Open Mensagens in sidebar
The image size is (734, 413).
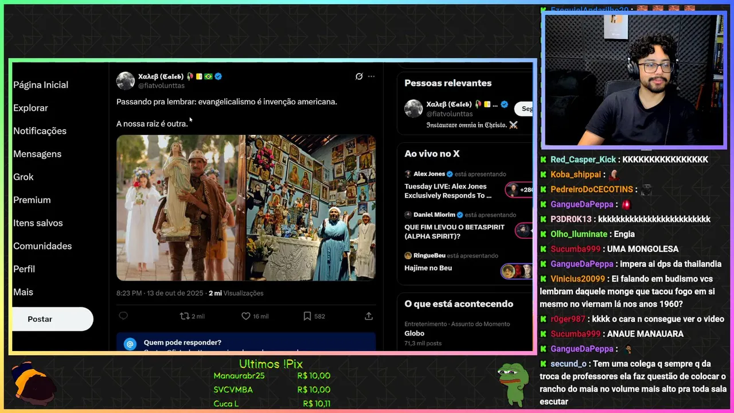(x=37, y=154)
